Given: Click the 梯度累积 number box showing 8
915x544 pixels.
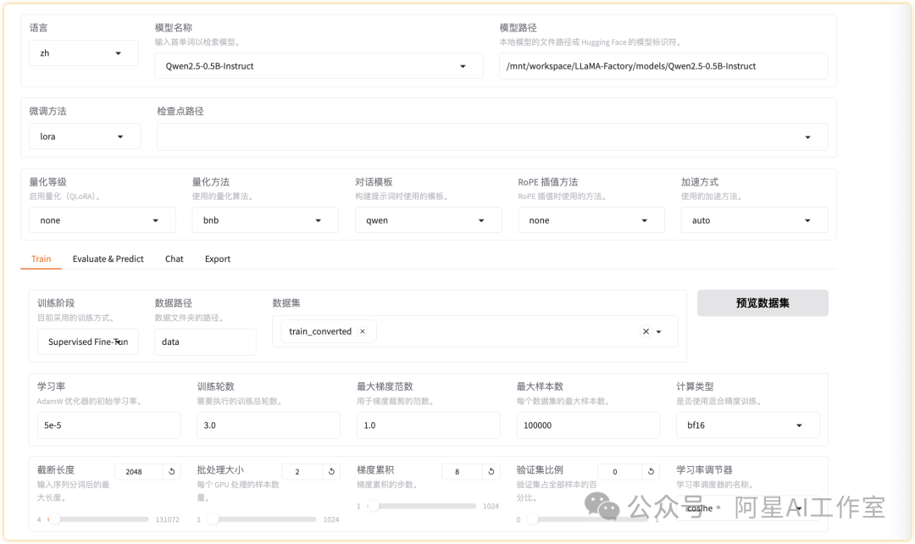Looking at the screenshot, I should pos(462,472).
